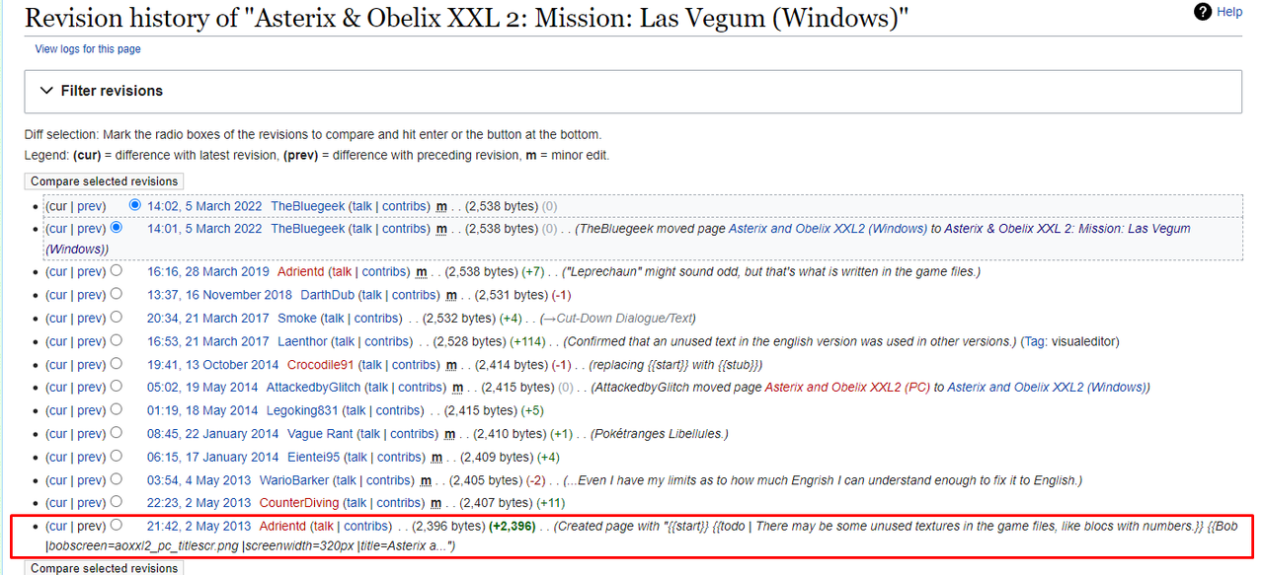Click cur on 20:34, 21 March 2017 row
The height and width of the screenshot is (575, 1264).
click(x=58, y=319)
